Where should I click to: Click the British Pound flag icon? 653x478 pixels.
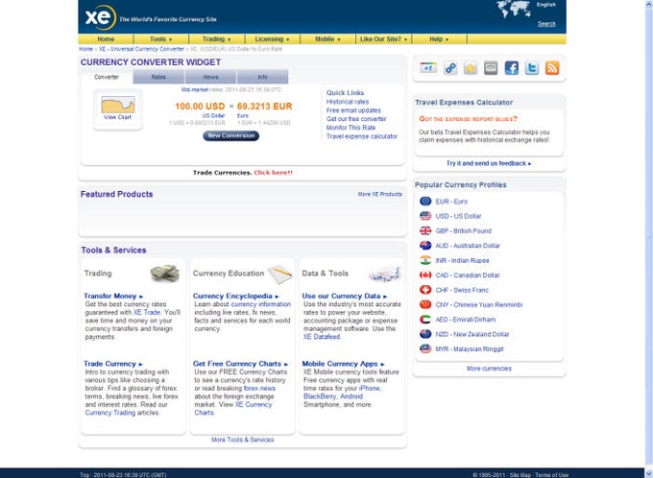click(425, 230)
